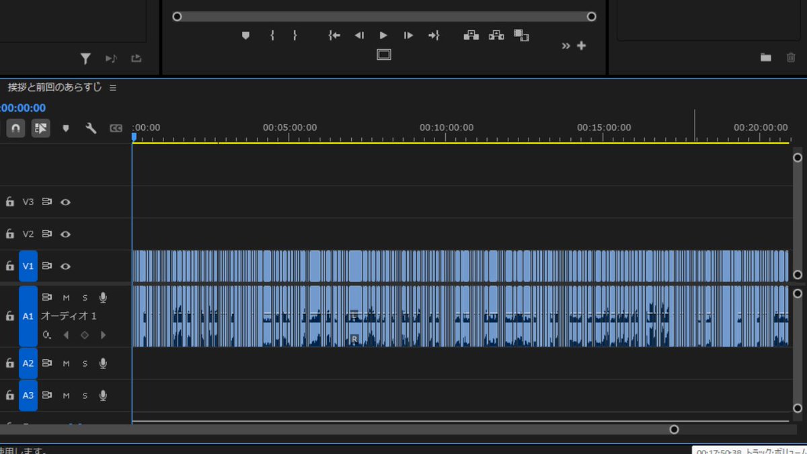
Task: Open Timeline Display Settings wrench
Action: [91, 128]
